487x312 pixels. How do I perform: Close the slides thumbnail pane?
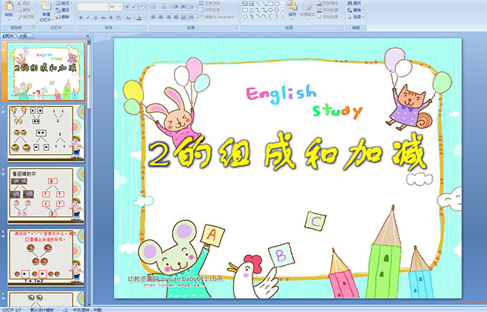tap(88, 36)
